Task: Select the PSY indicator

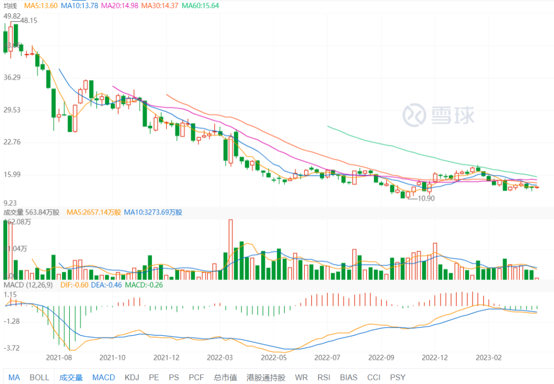Action: click(398, 377)
